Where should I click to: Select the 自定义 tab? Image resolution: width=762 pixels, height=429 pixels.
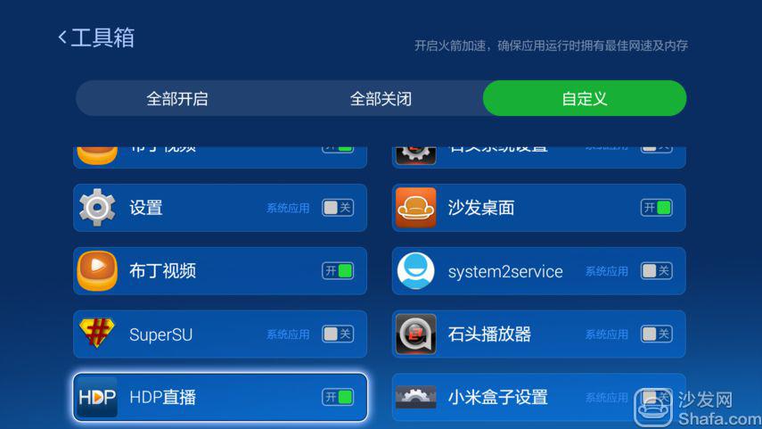click(585, 98)
